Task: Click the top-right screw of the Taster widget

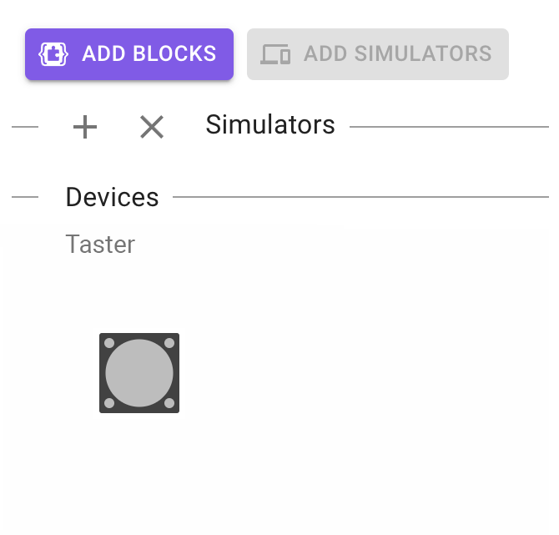Action: (169, 343)
